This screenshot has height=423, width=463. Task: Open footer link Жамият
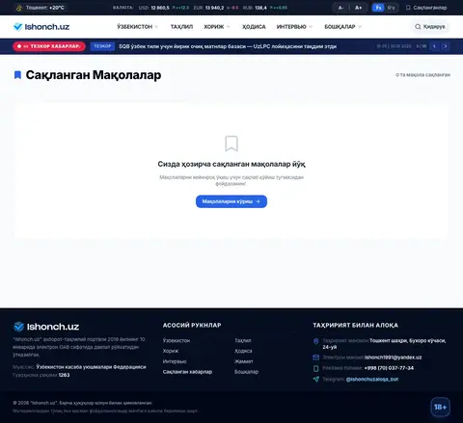click(244, 361)
